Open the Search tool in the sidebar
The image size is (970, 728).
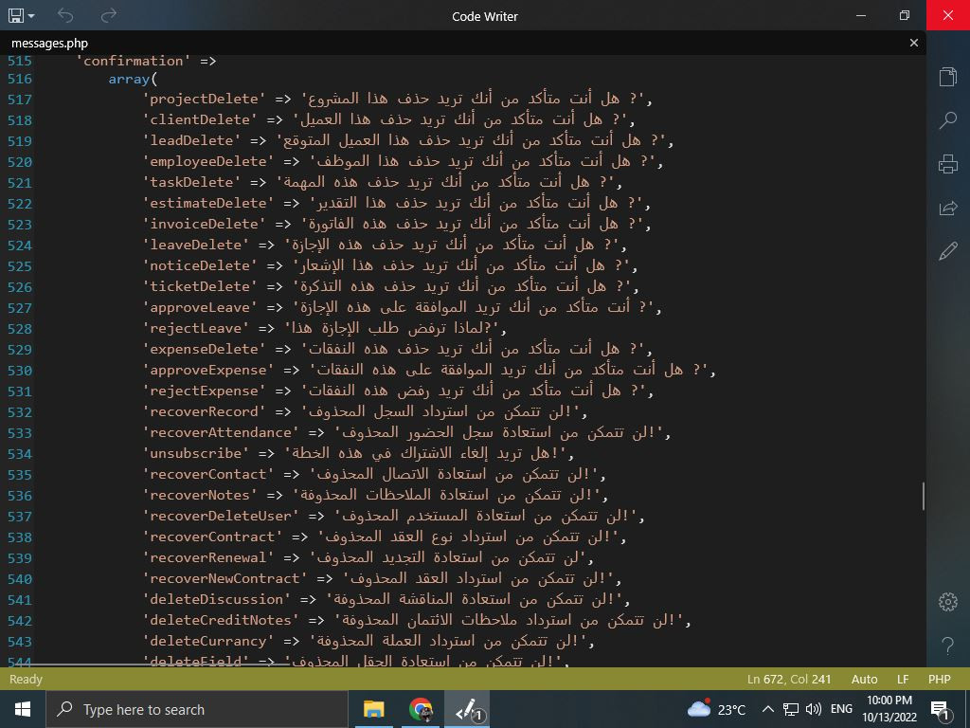click(947, 120)
